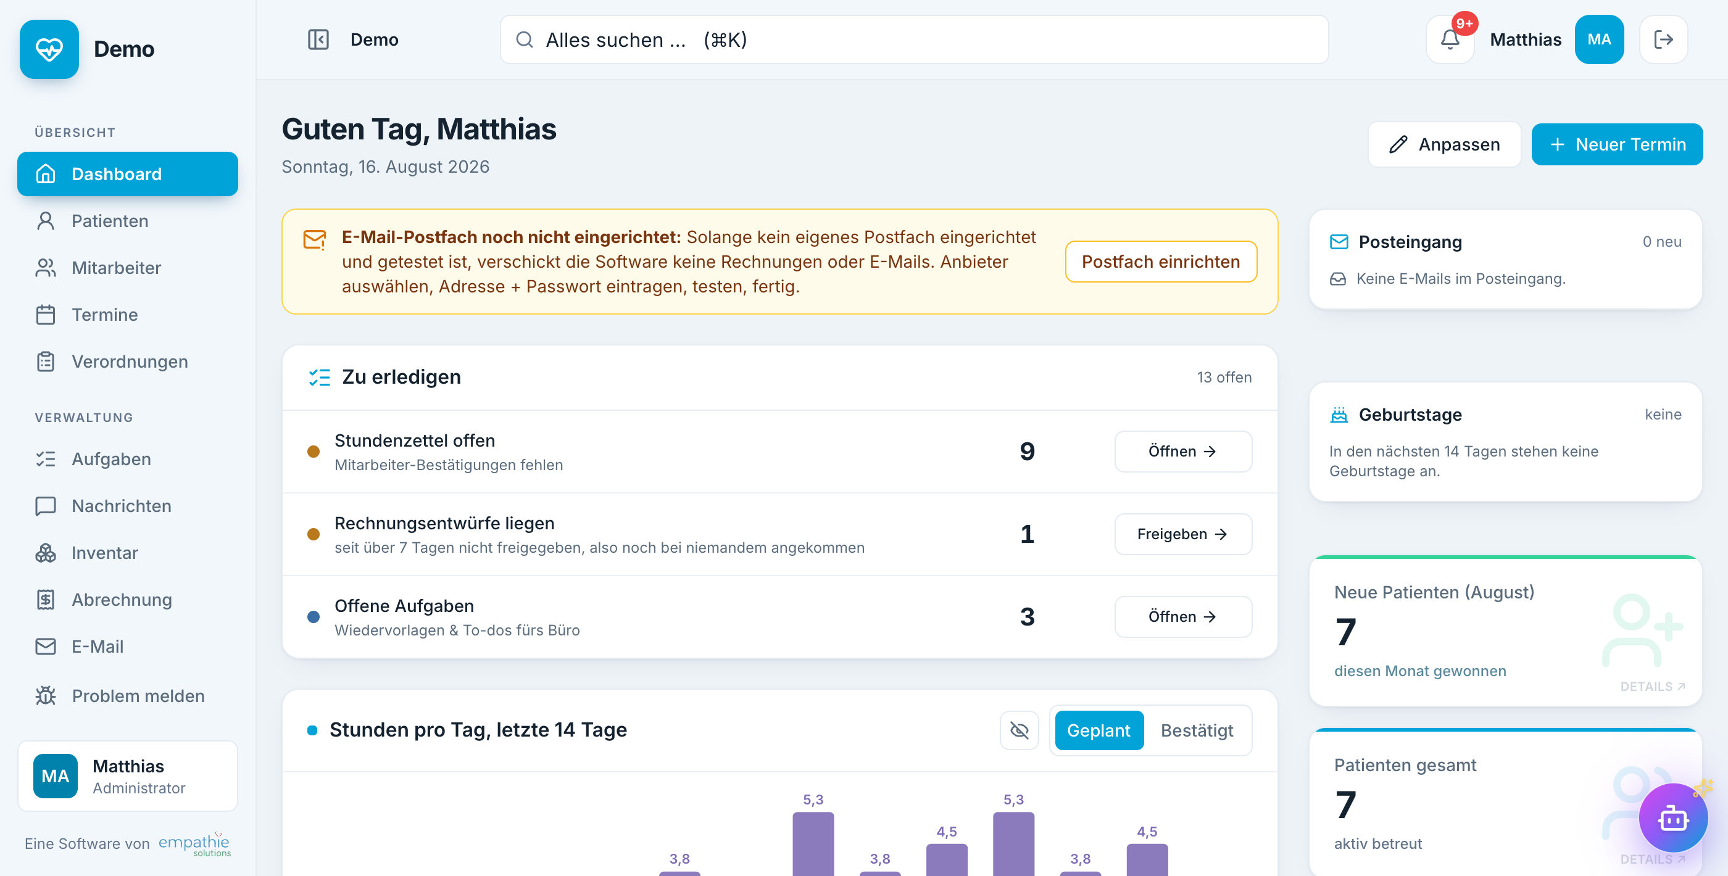The image size is (1728, 876).
Task: Click the empathie solutions logo link
Action: 194,844
